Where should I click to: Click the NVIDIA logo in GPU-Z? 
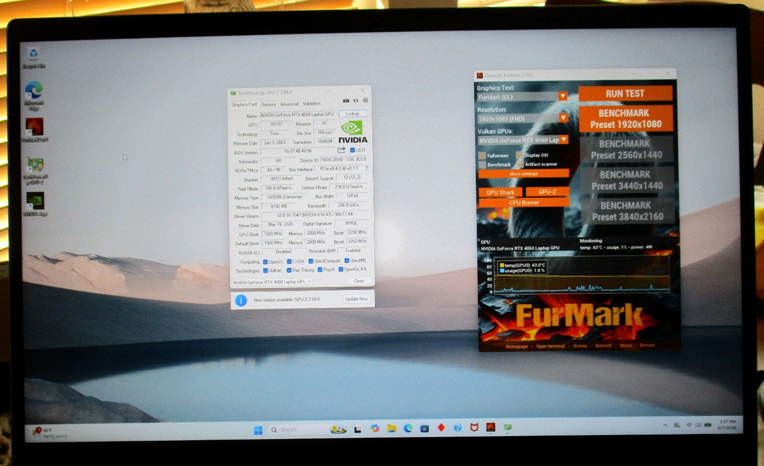coord(352,132)
